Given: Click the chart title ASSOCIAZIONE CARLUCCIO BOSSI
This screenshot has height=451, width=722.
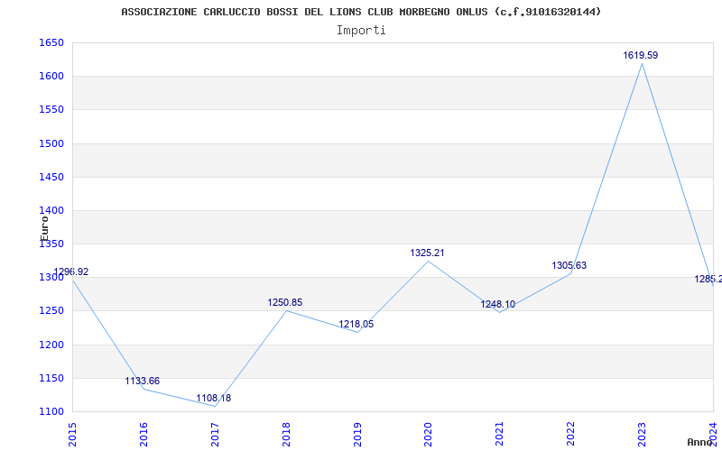Looking at the screenshot, I should tap(361, 12).
